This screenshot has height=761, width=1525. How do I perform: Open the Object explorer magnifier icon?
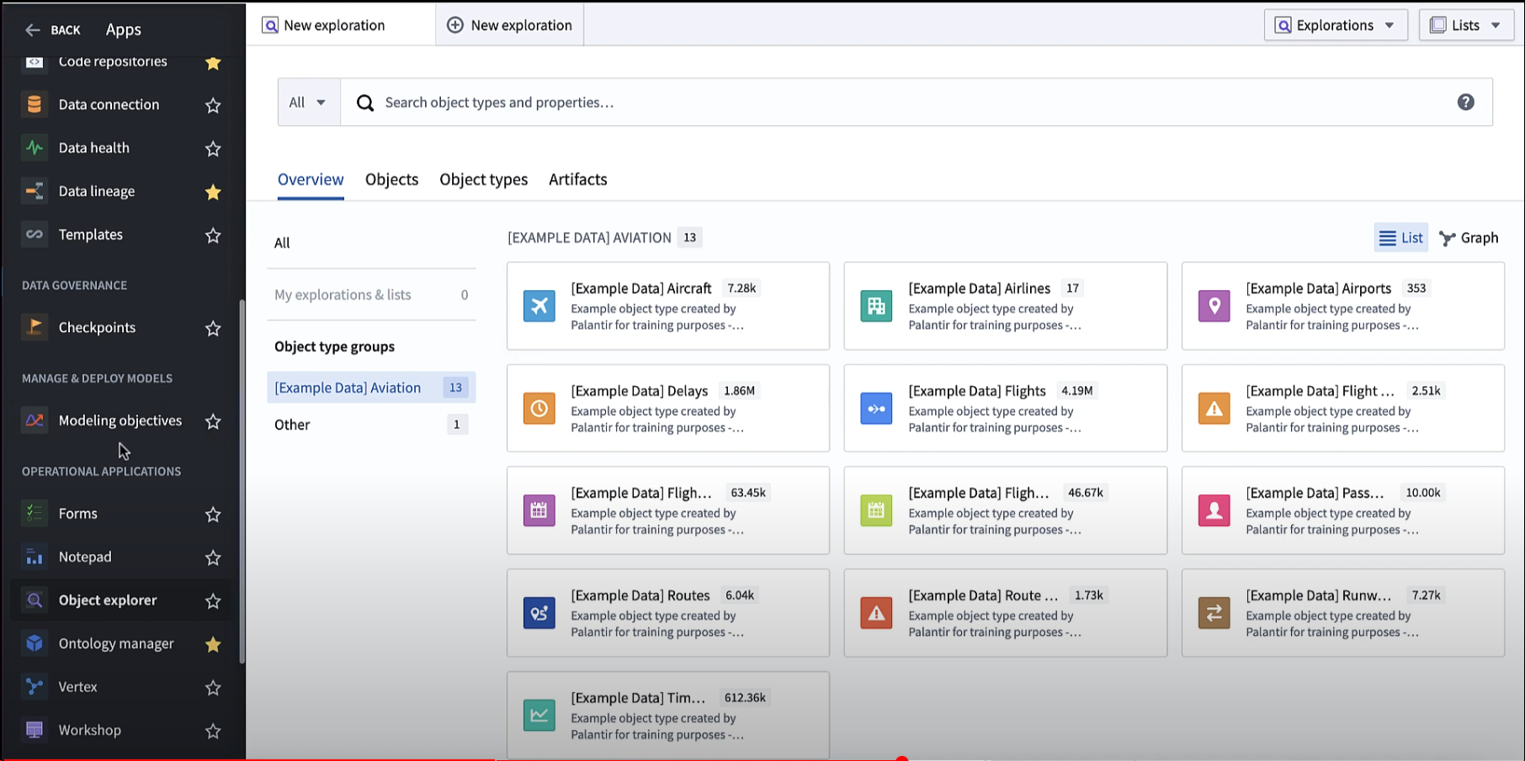[x=35, y=600]
